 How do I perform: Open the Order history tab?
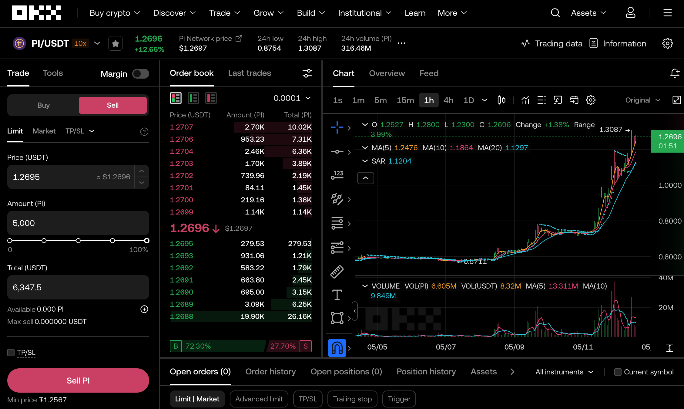point(270,372)
